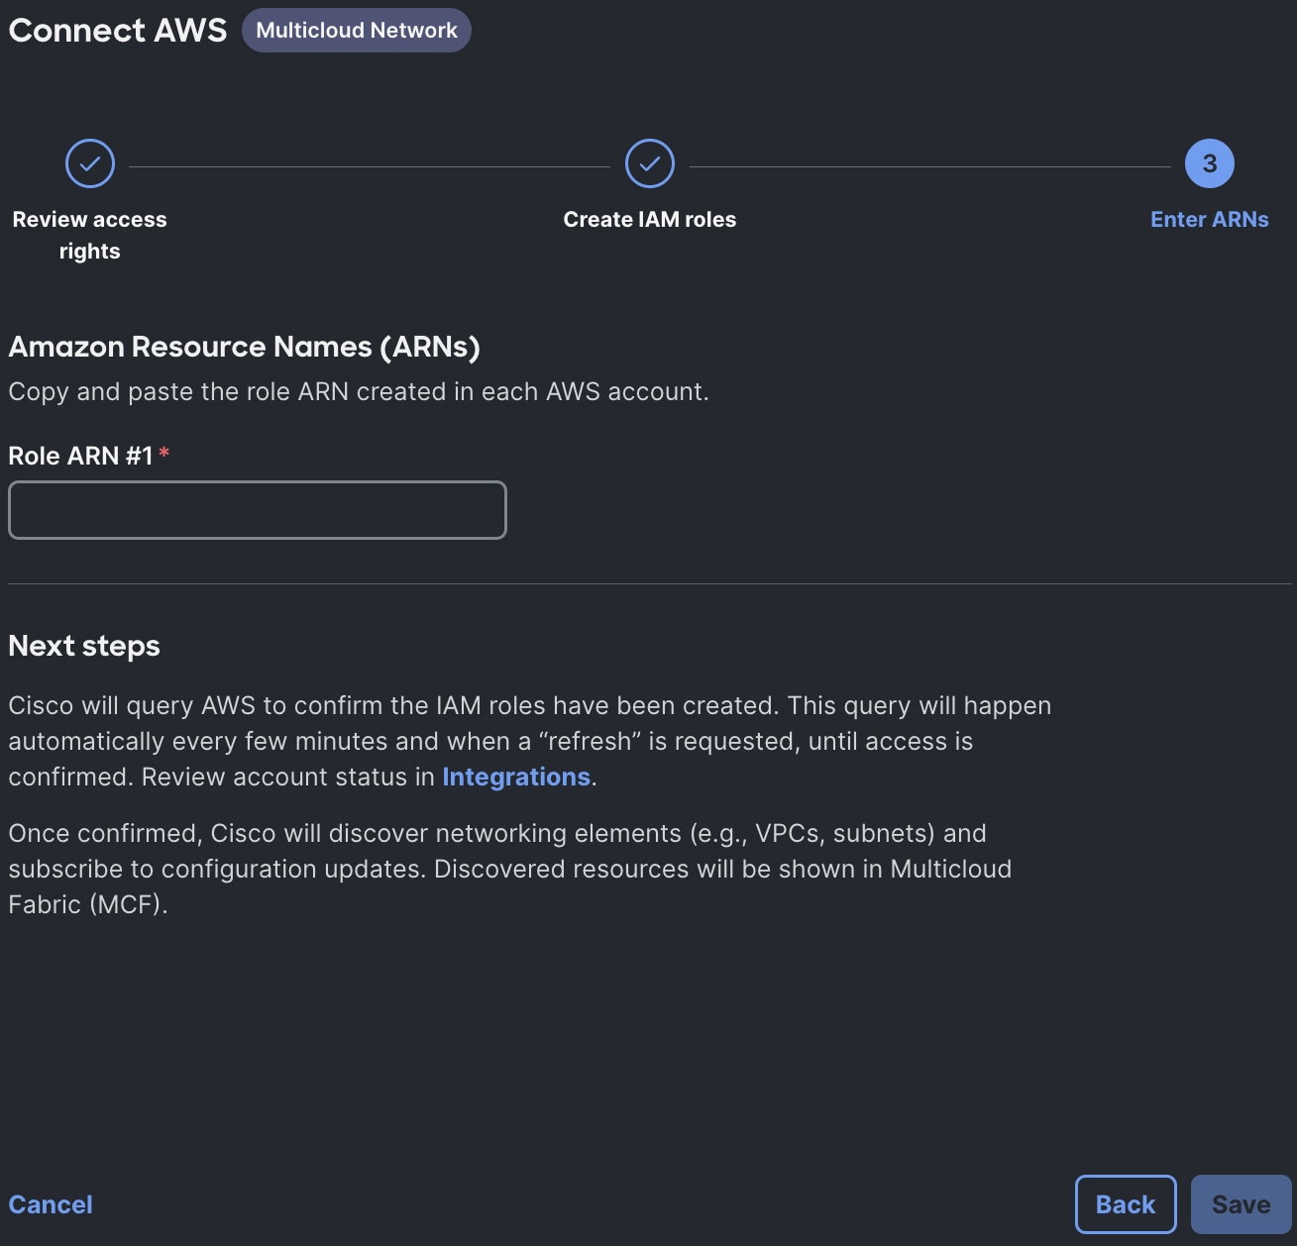Click the 'Next steps' heading

point(84,646)
